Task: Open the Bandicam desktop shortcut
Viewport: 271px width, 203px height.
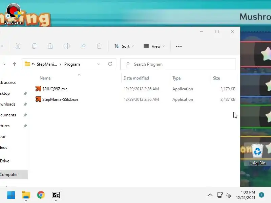Action: (x=13, y=14)
